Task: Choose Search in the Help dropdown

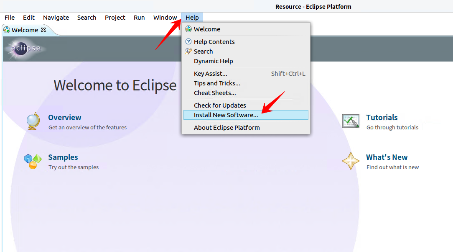Action: click(x=246, y=51)
